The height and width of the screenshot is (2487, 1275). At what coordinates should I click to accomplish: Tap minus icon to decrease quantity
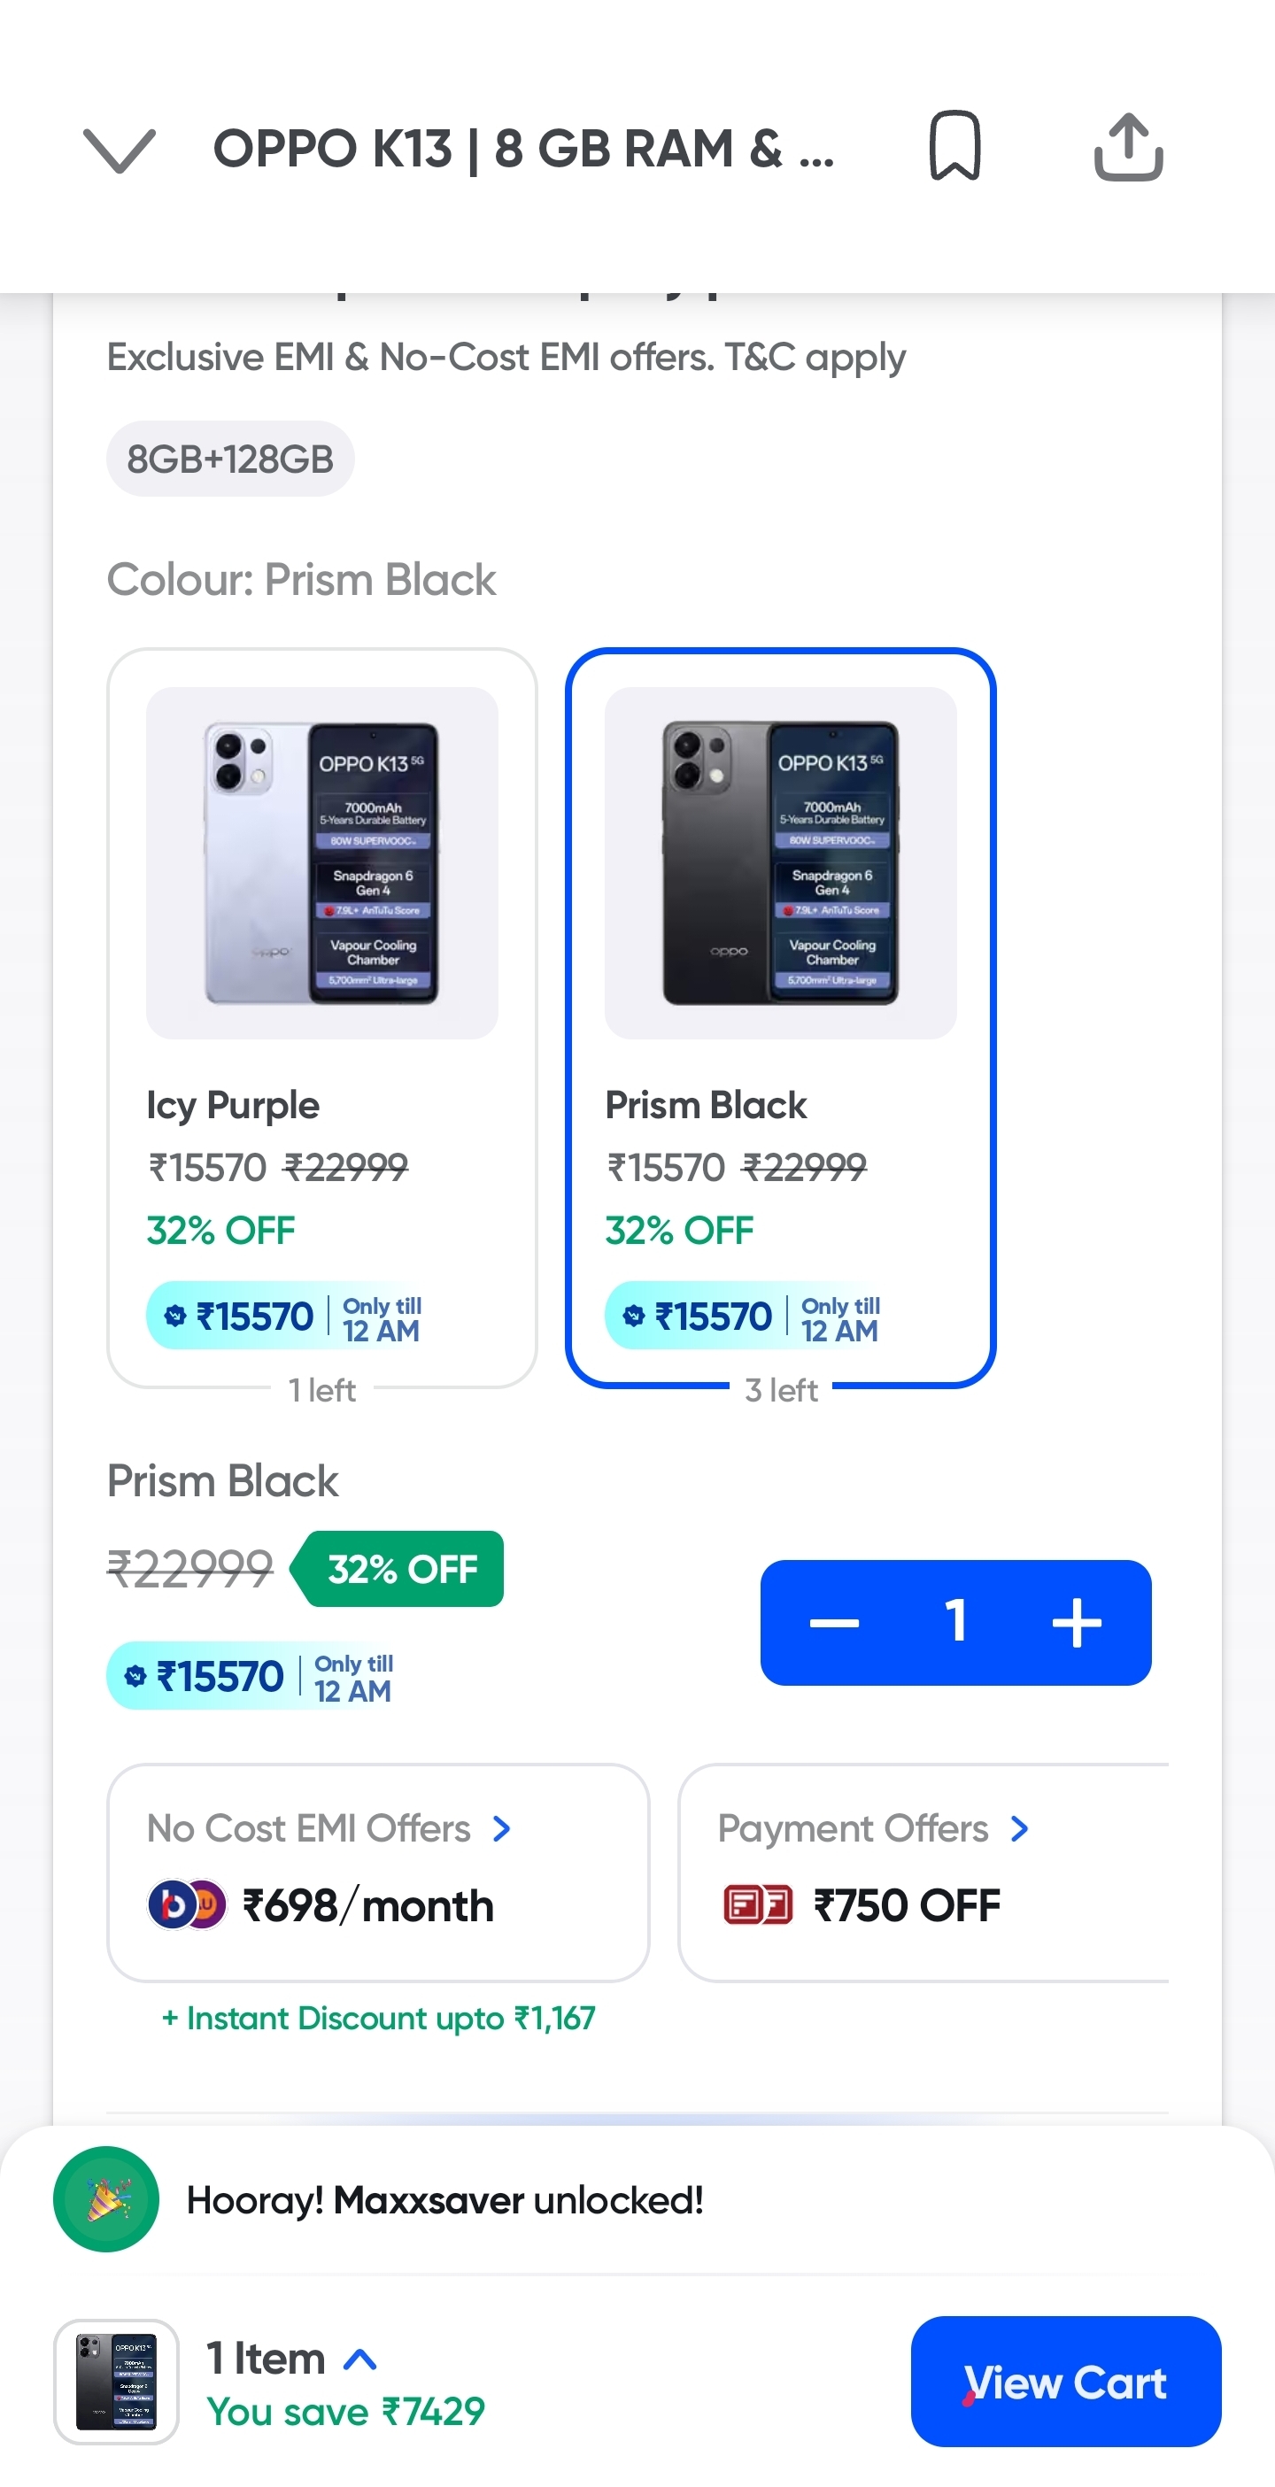[834, 1623]
